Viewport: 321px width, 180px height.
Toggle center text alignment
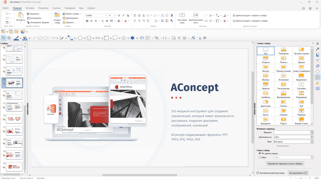point(139,21)
